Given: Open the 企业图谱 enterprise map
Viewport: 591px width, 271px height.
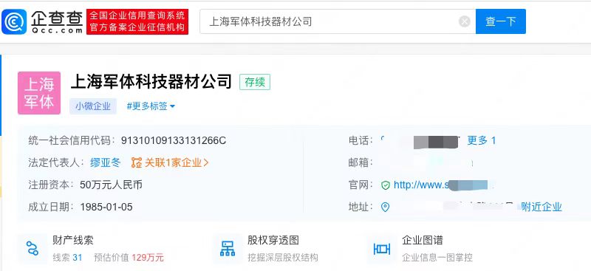Looking at the screenshot, I should [x=423, y=240].
